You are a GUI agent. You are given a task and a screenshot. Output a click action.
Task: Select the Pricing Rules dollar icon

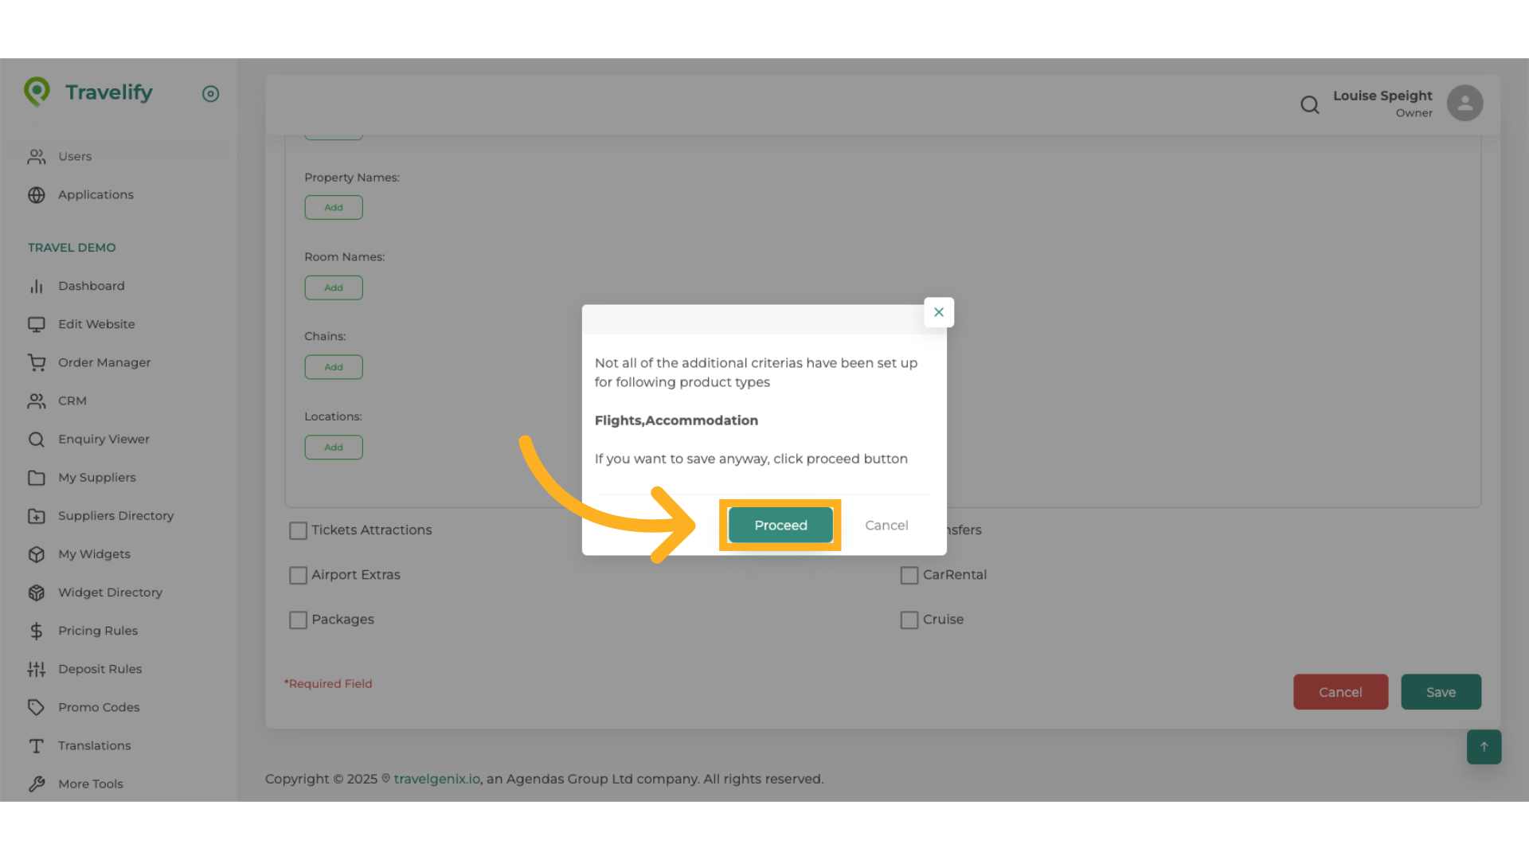coord(37,631)
